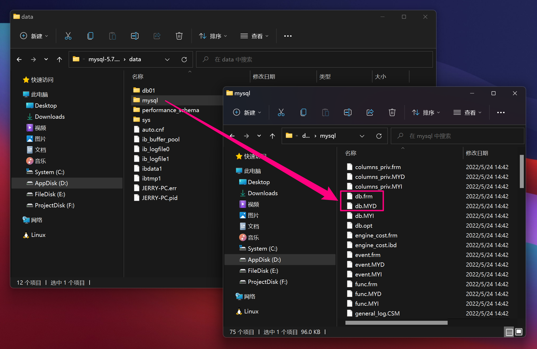Click the Cut icon in mysql window toolbar
537x349 pixels.
pyautogui.click(x=281, y=113)
